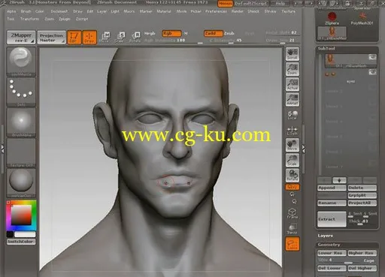Click the Extract button
The image size is (385, 277).
point(332,219)
